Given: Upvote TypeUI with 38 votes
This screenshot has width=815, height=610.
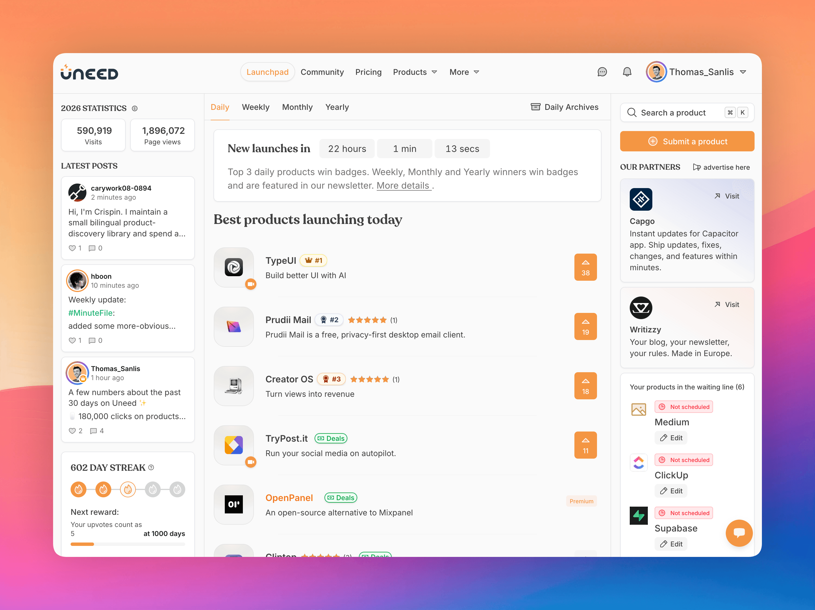Looking at the screenshot, I should 585,267.
